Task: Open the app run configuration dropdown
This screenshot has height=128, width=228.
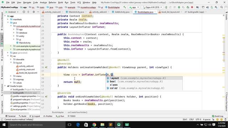Action: [134, 7]
